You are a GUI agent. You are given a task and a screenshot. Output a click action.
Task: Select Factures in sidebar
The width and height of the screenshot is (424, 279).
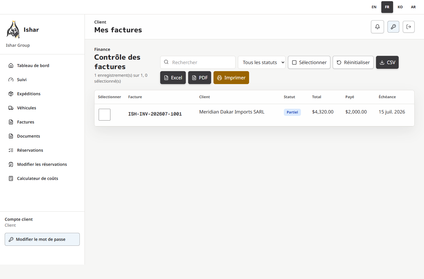click(x=42, y=122)
